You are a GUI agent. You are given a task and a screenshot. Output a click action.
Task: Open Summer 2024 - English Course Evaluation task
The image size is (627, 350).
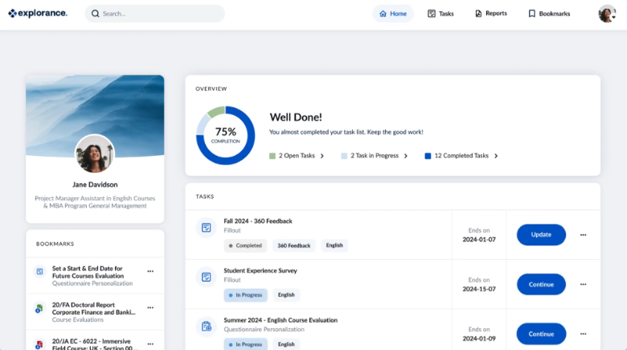(281, 320)
